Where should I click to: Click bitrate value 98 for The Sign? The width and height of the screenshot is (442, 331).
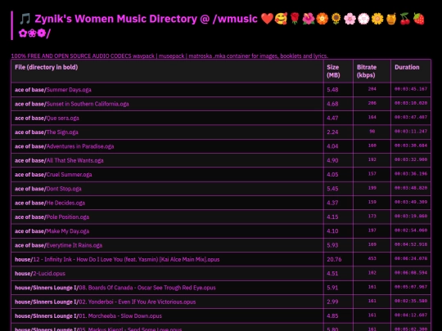[x=372, y=131]
